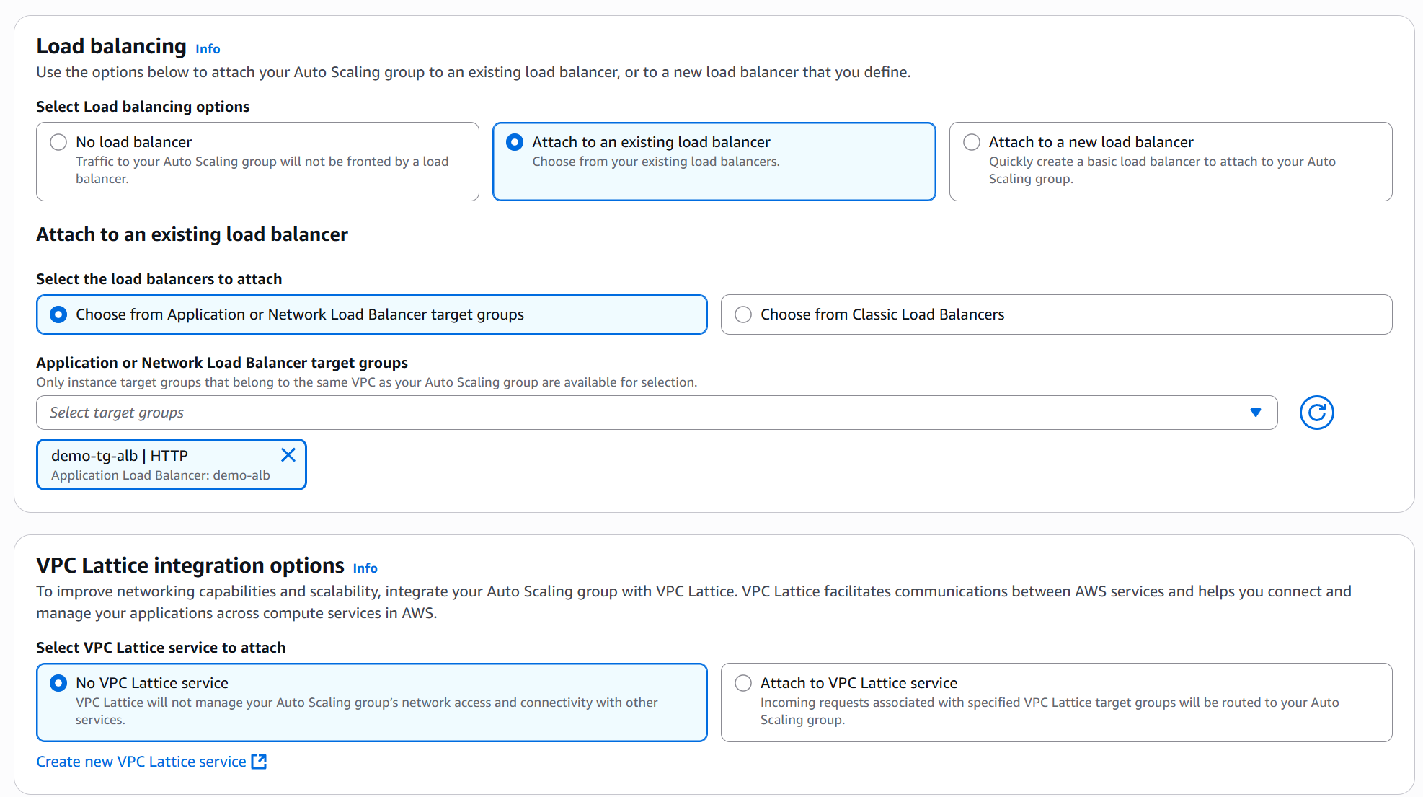Expand the Select target groups dropdown arrow
Viewport: 1423px width, 797px height.
(x=1256, y=413)
